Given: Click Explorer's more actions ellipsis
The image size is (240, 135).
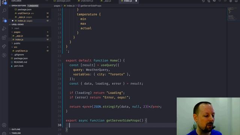Looking at the screenshot, I should point(46,1).
